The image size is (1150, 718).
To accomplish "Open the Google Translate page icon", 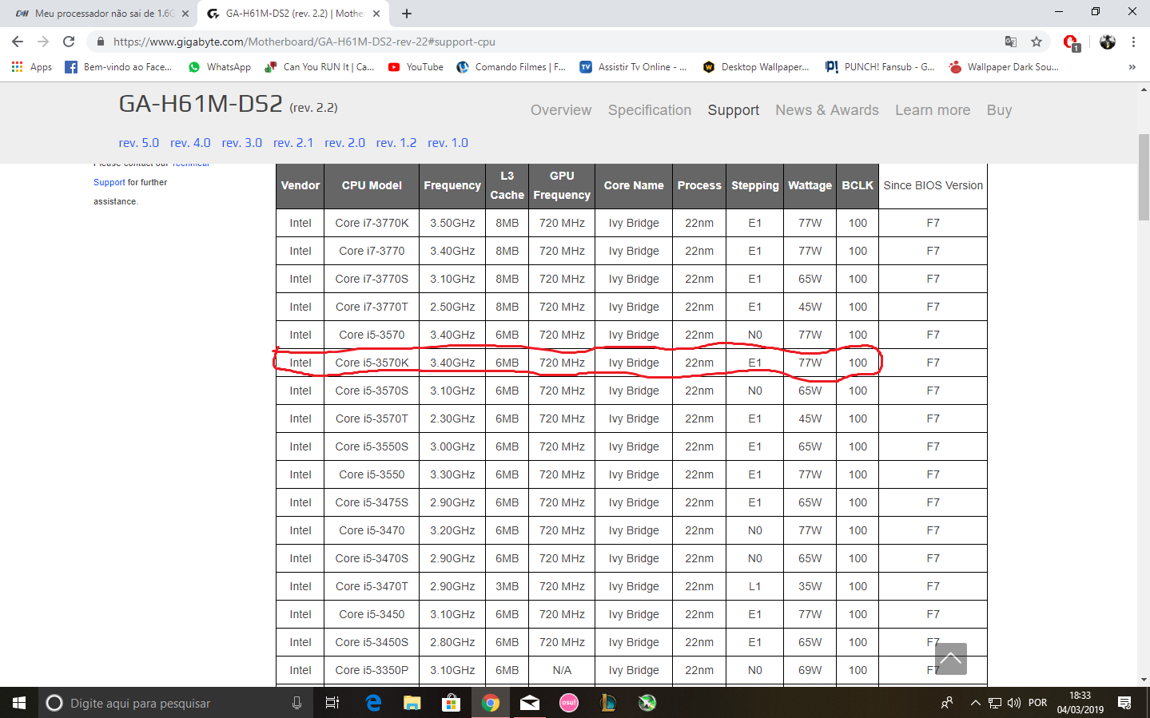I will click(x=1011, y=42).
